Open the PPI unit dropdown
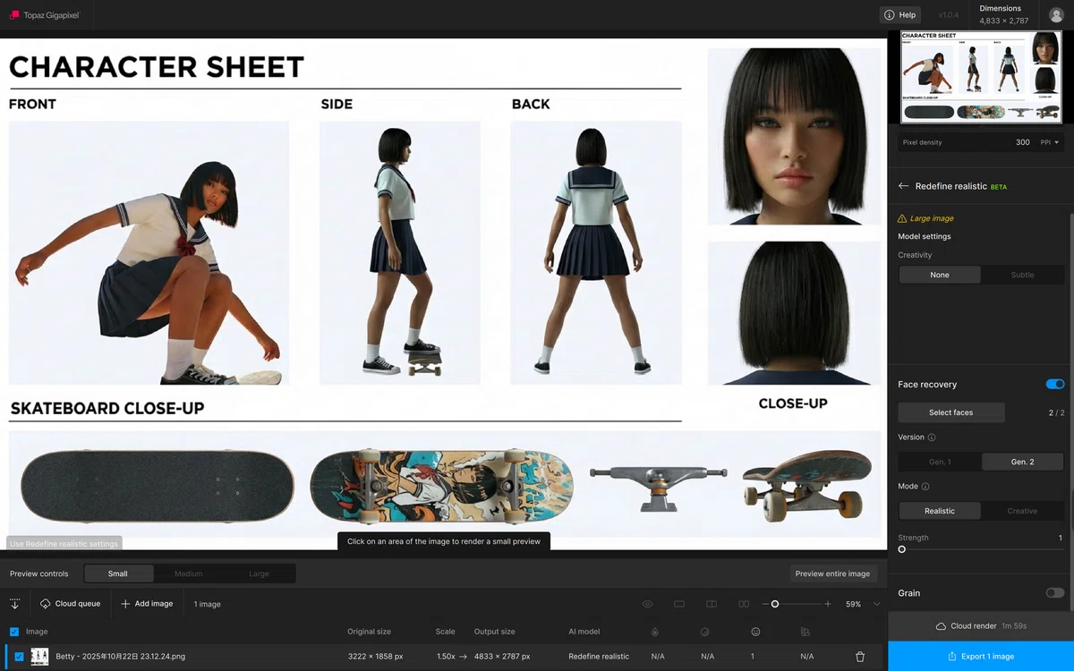The image size is (1074, 671). pos(1050,142)
